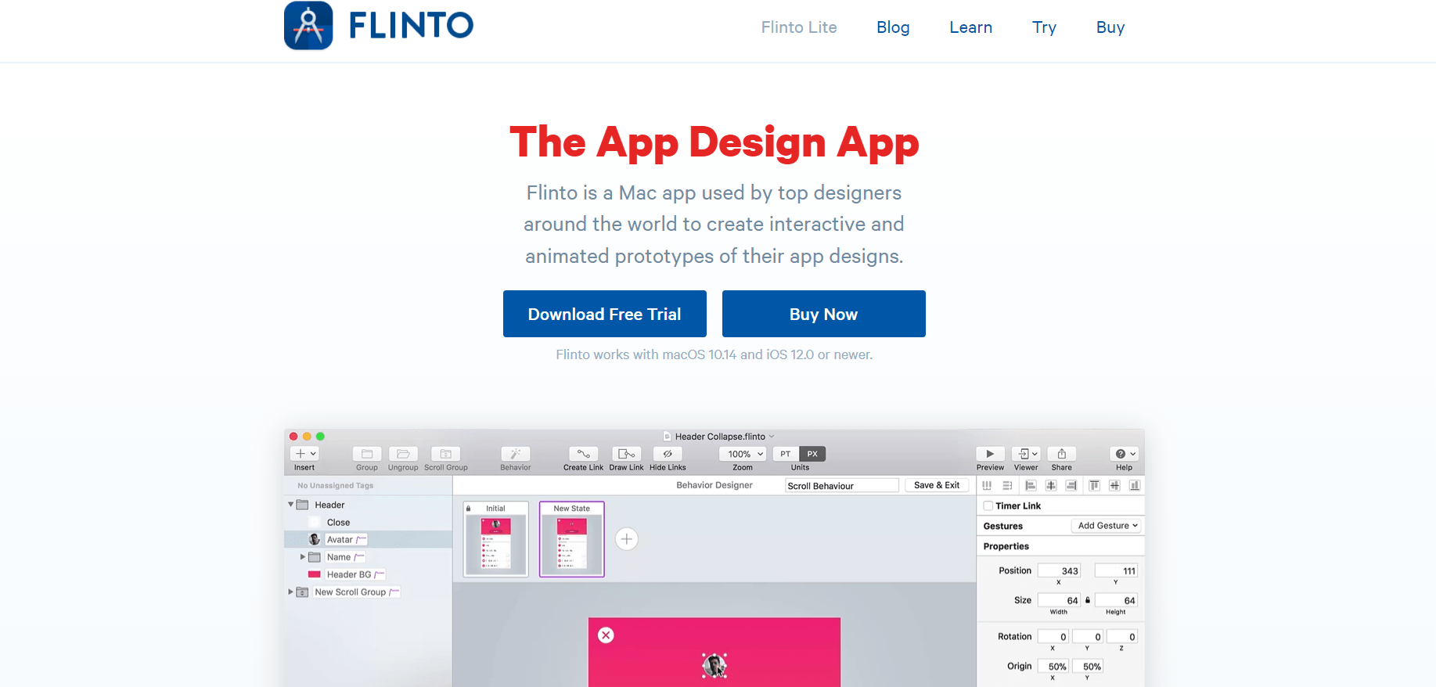
Task: Click the Position X field 343
Action: coord(1059,570)
